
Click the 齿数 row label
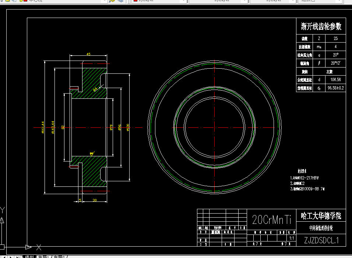(x=305, y=39)
